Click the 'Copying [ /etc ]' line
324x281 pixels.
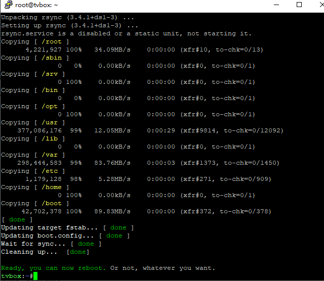(33, 171)
